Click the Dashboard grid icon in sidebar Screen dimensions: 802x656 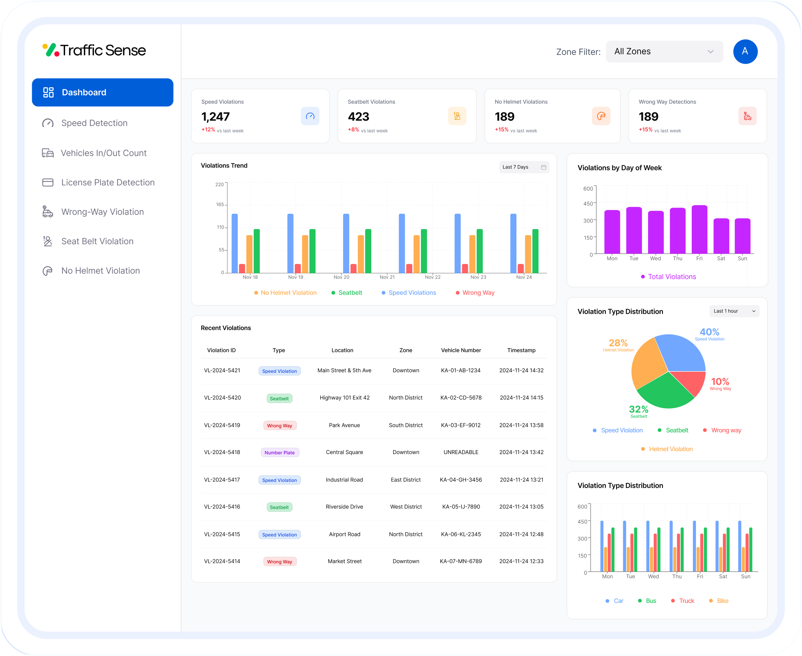coord(49,92)
